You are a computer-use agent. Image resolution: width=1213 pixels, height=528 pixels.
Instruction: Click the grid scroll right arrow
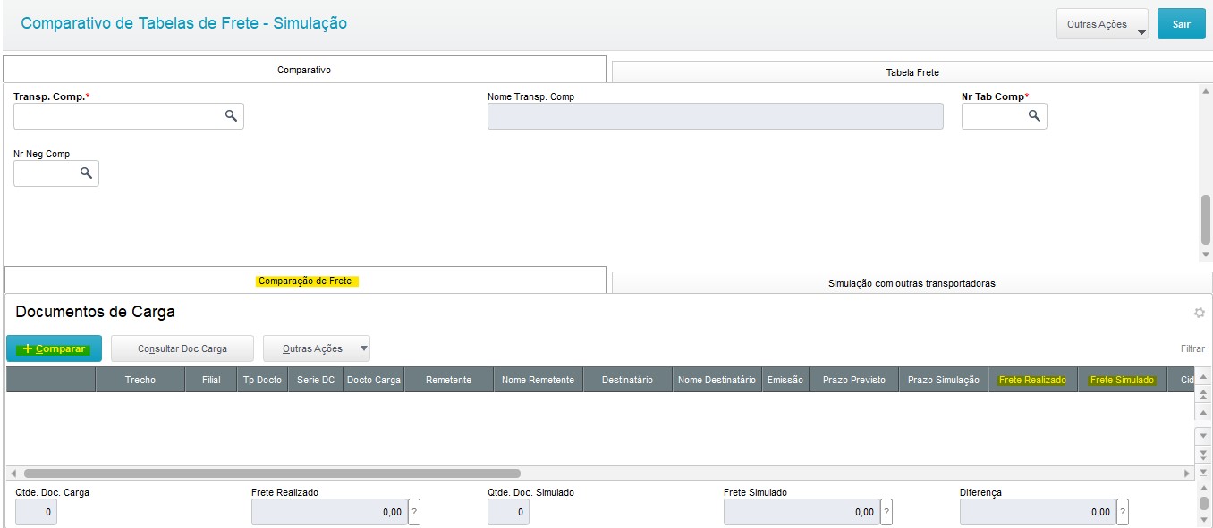(x=1187, y=474)
